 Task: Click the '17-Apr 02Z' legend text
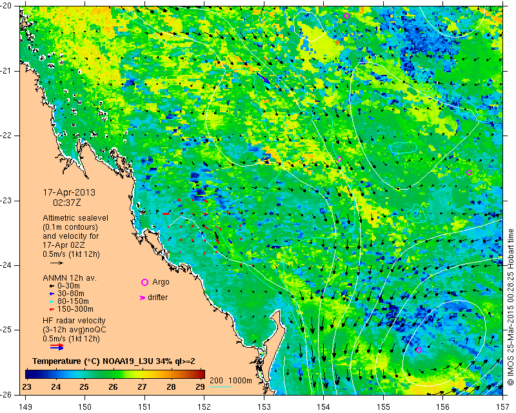[64, 245]
